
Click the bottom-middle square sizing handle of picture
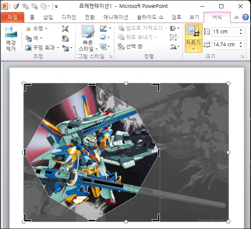click(126, 221)
